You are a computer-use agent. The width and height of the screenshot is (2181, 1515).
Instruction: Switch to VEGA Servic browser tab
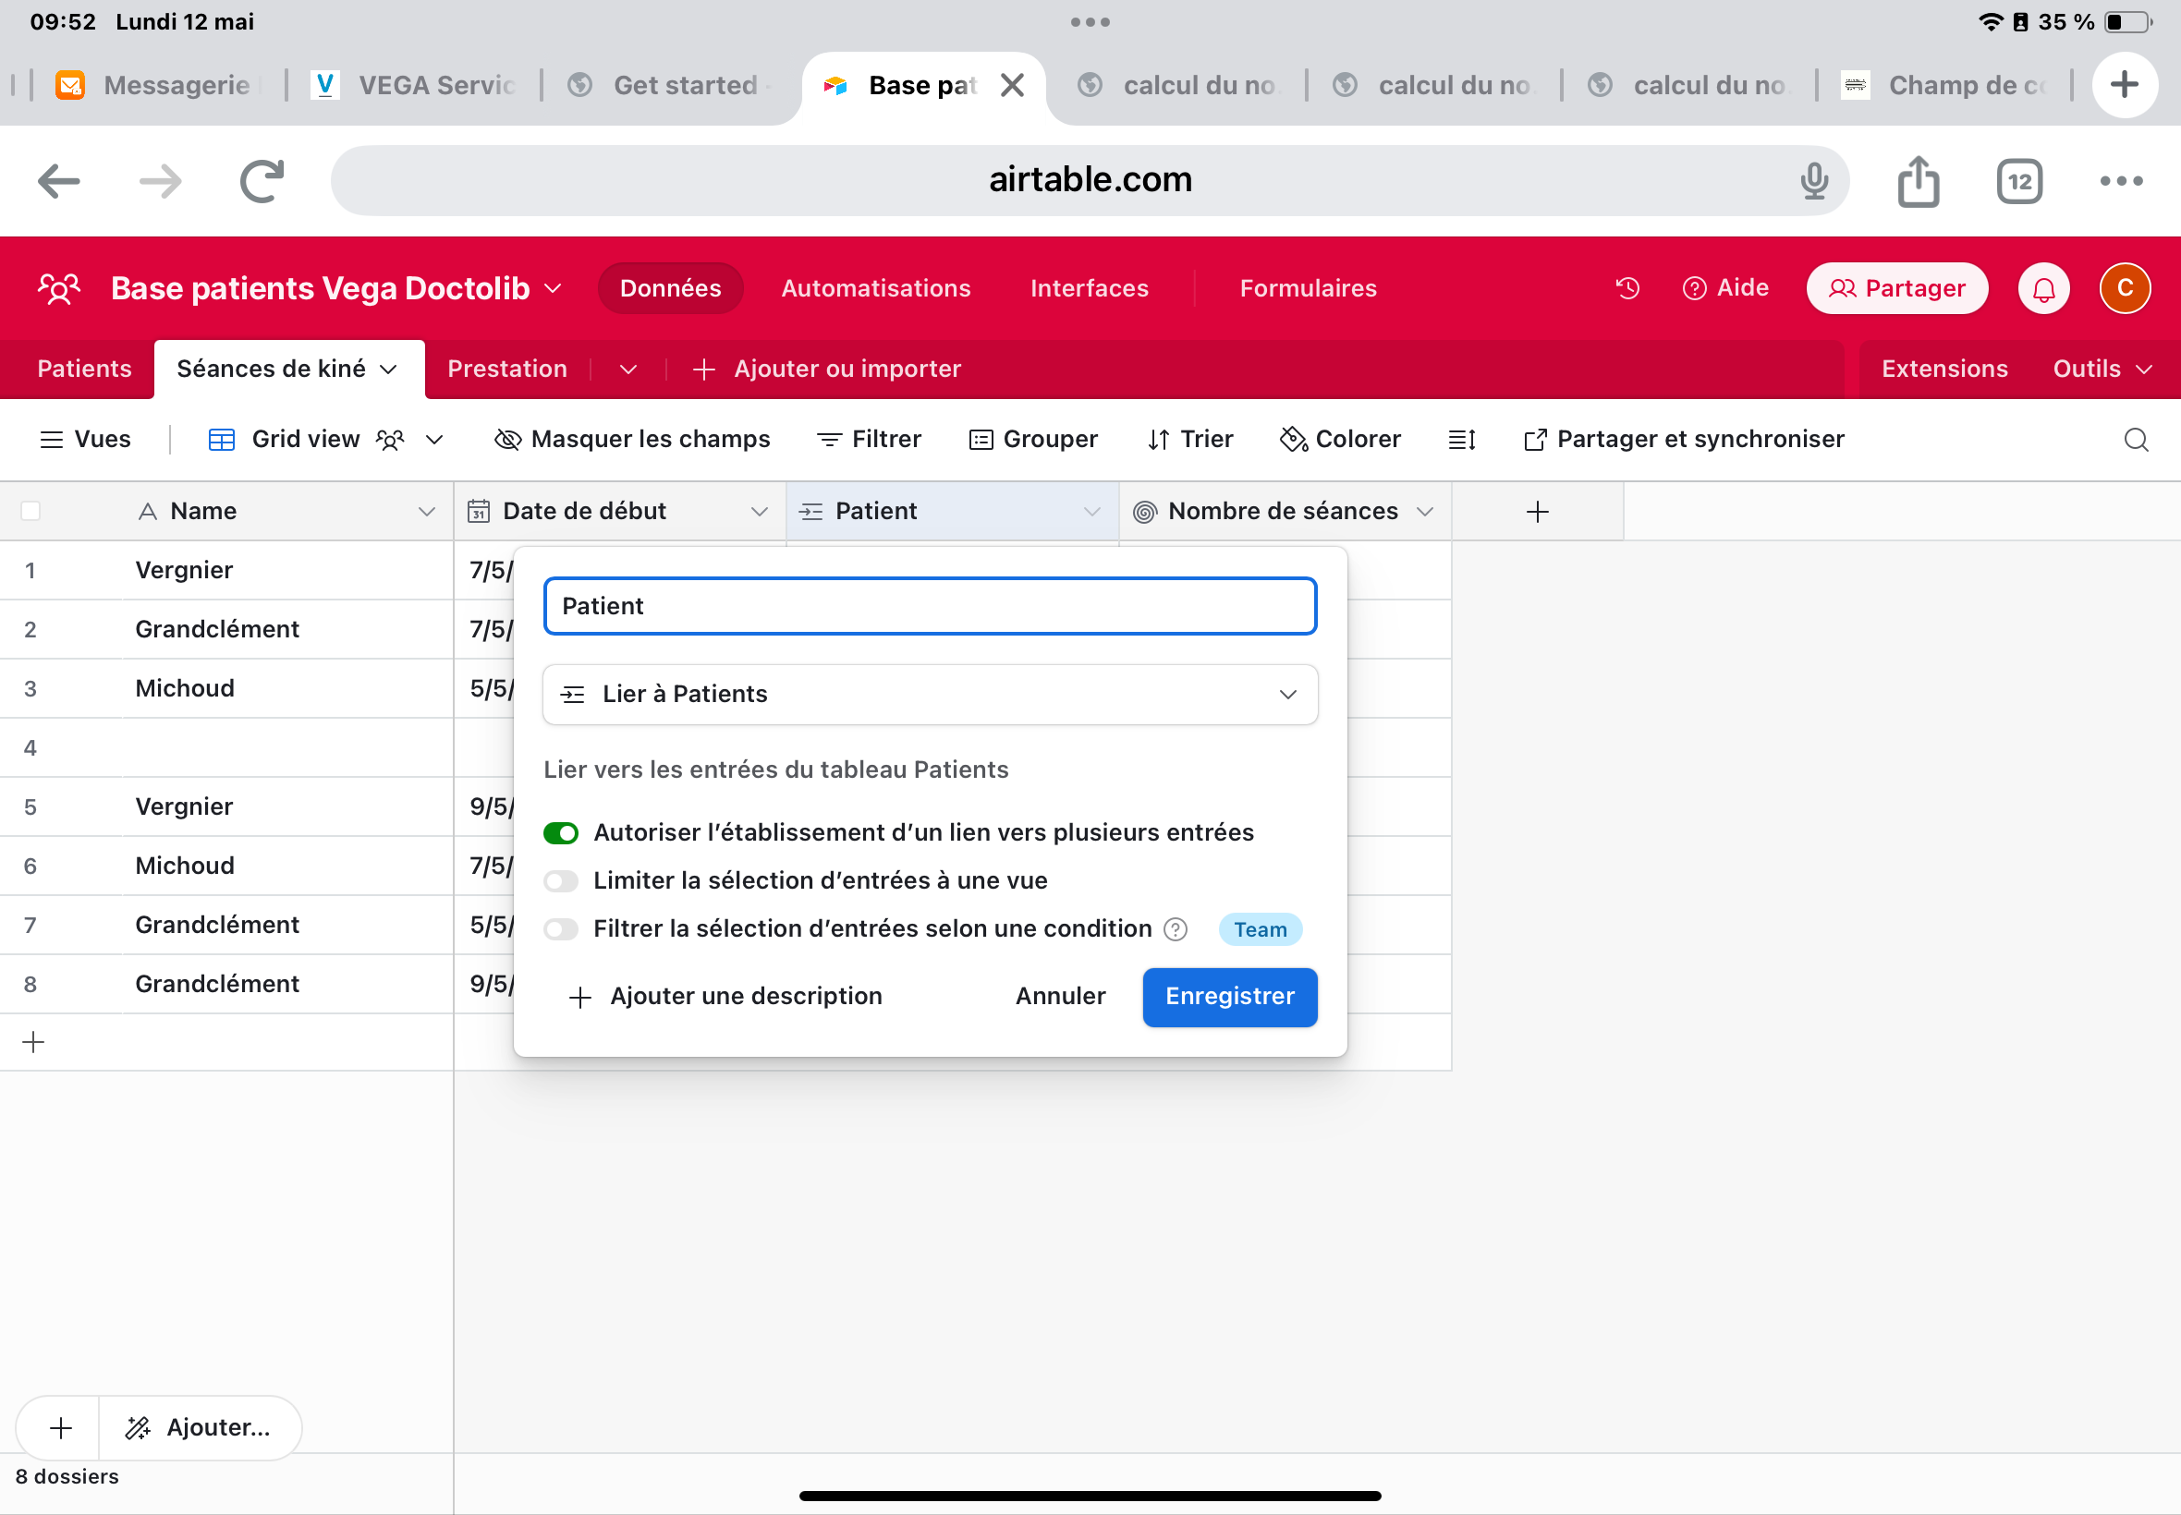(412, 85)
